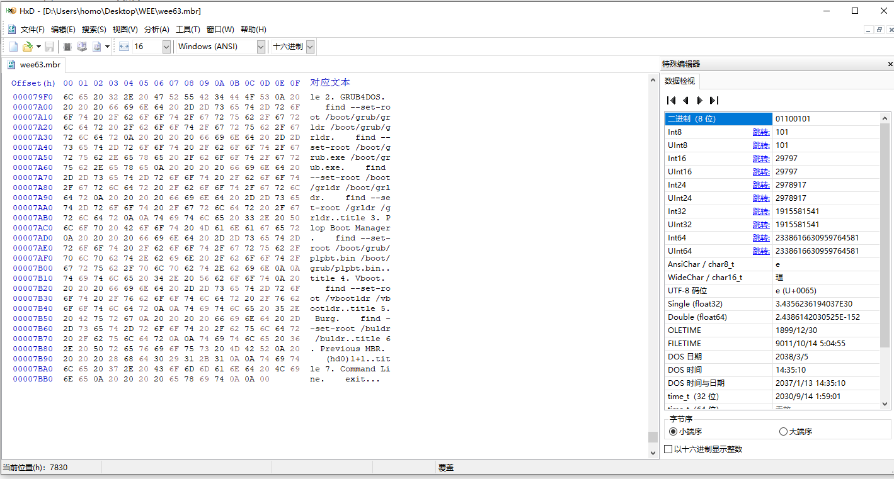
Task: Open the 工具(T) menu
Action: pos(188,30)
